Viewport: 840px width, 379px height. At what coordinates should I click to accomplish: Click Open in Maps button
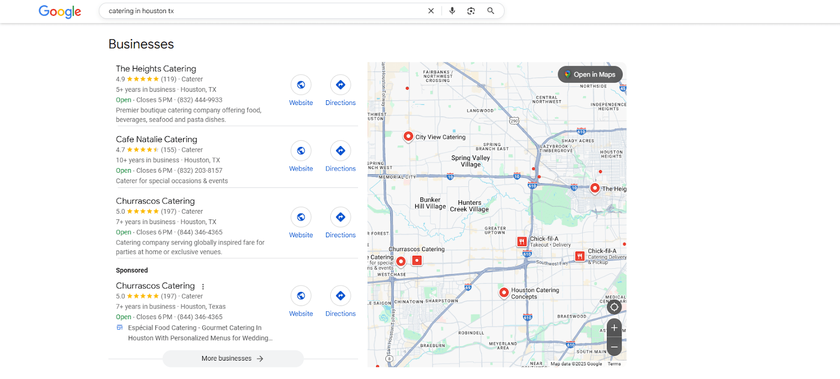pos(590,75)
